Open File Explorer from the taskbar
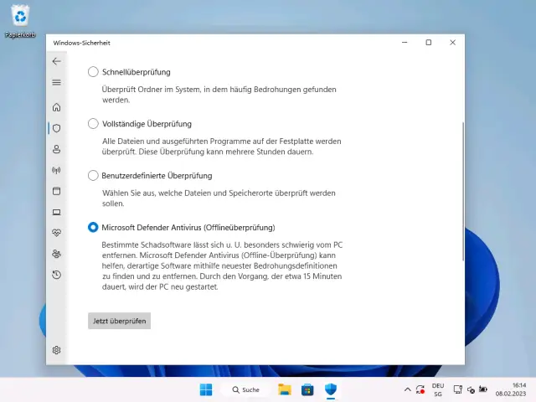 (285, 389)
